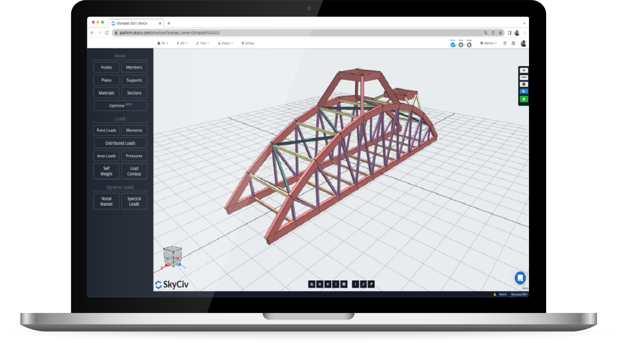Viewport: 623px width, 343px height.
Task: Click the Metric units status entry
Action: tap(503, 294)
